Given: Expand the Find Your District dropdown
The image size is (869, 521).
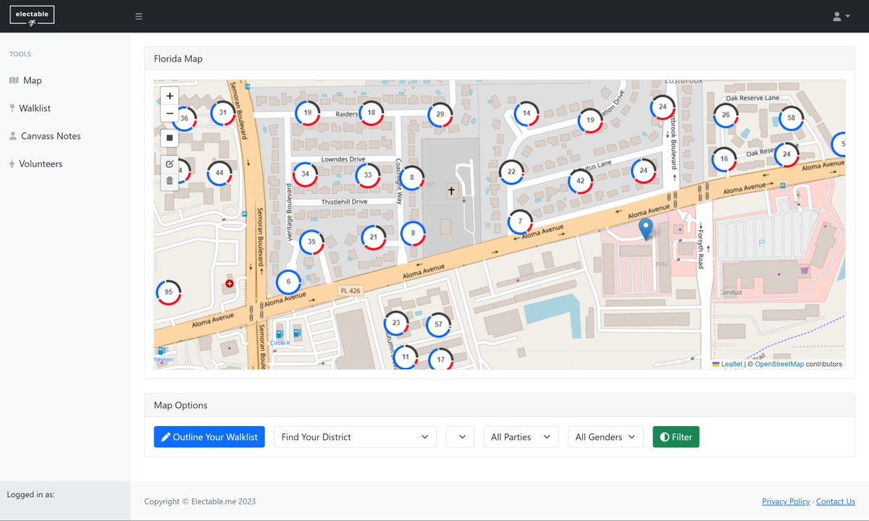Looking at the screenshot, I should pos(355,437).
